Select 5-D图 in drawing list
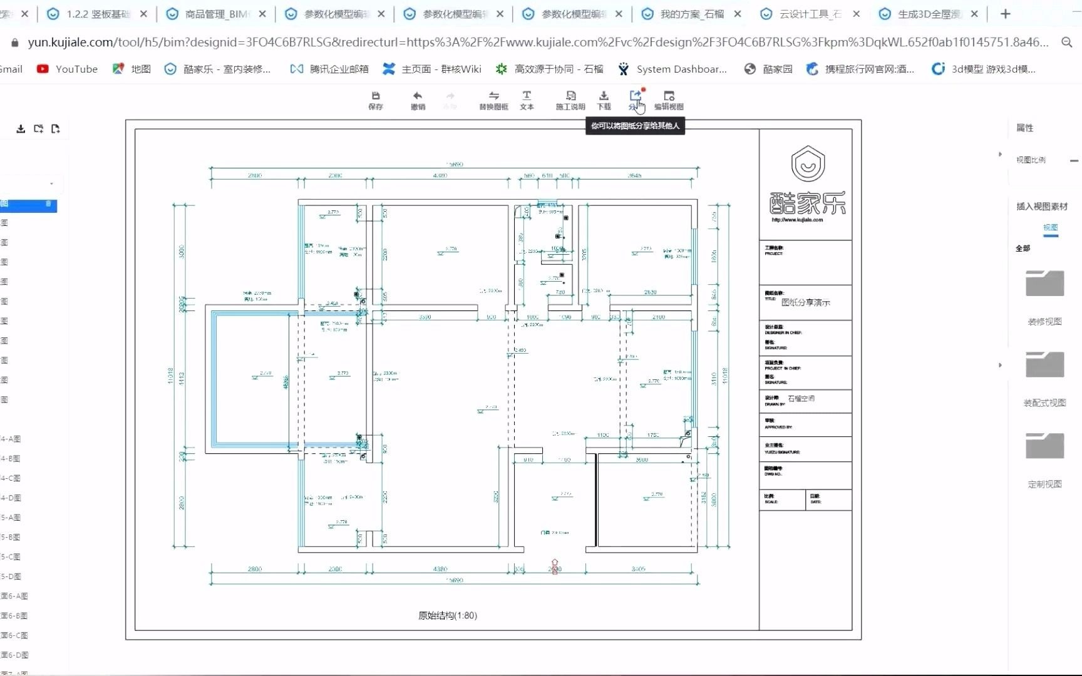The image size is (1082, 676). 11,576
